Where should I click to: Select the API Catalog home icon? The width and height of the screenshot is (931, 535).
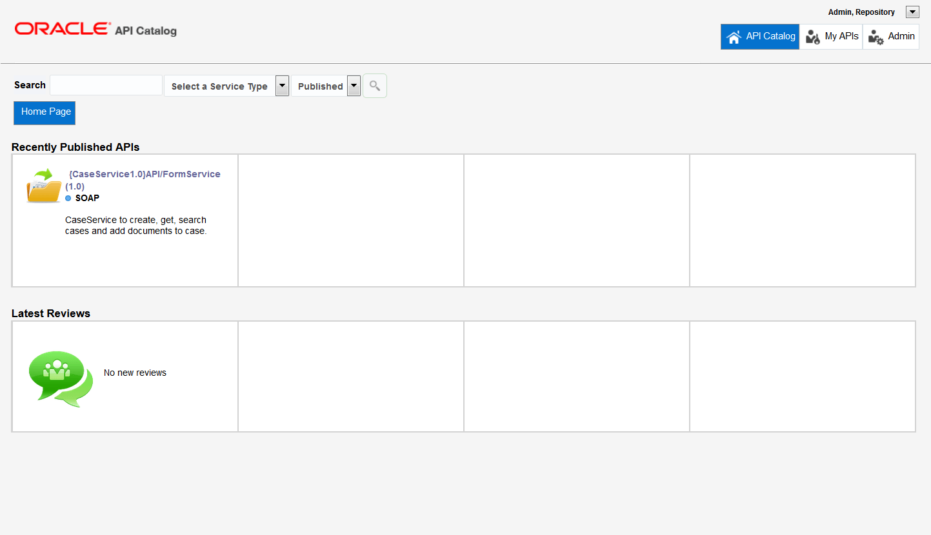coord(734,36)
